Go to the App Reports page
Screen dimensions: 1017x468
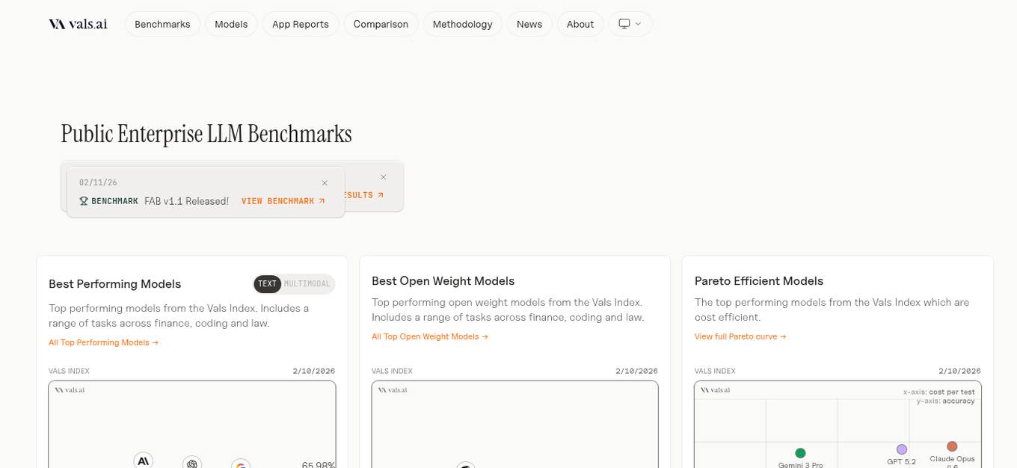coord(300,24)
